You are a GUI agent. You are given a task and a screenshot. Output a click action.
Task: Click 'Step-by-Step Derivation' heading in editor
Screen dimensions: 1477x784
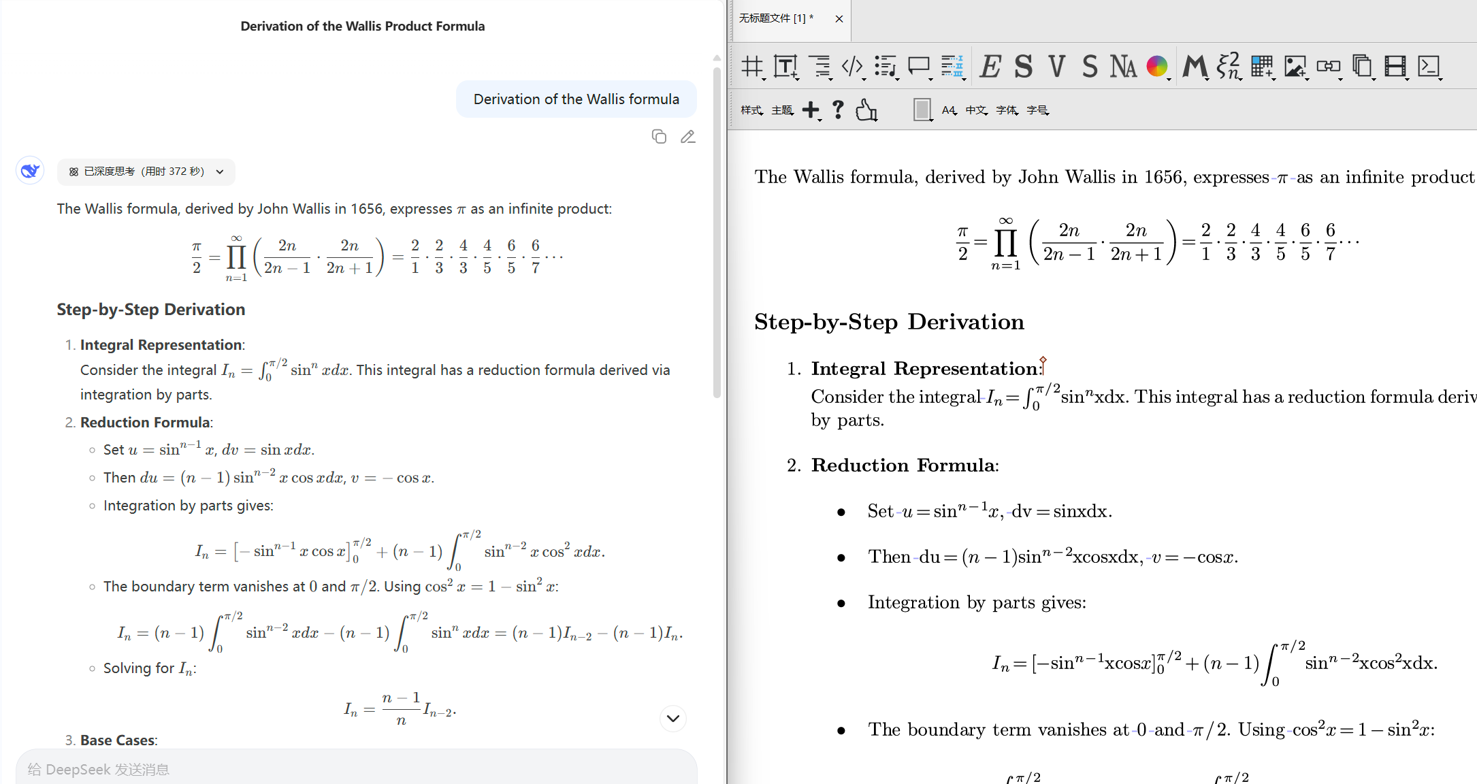coord(889,322)
